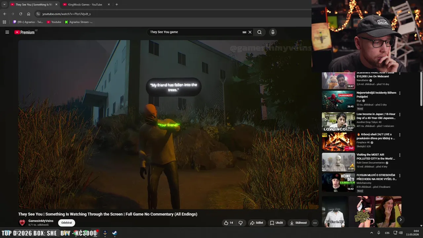This screenshot has height=238, width=423.
Task: Launch Steam from the taskbar
Action: click(x=114, y=233)
